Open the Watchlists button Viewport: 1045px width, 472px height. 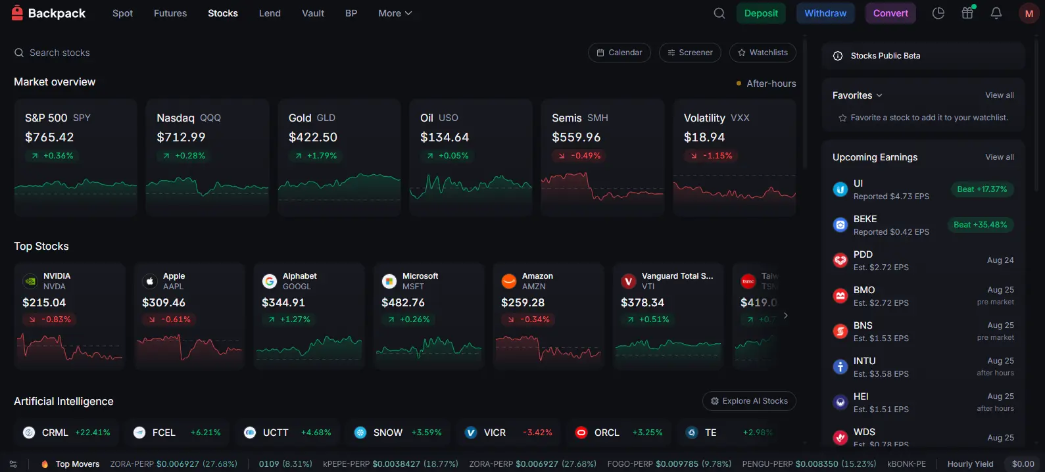763,53
